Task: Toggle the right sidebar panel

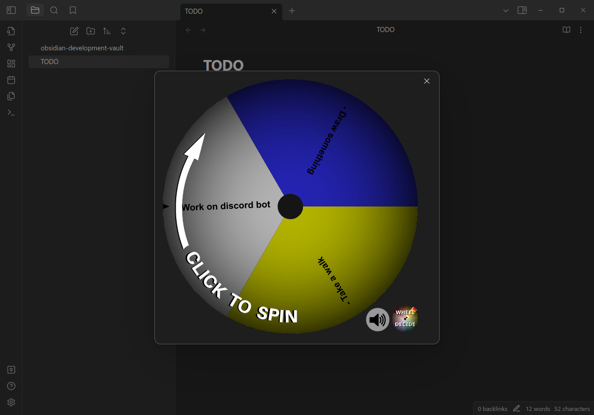Action: click(x=522, y=10)
